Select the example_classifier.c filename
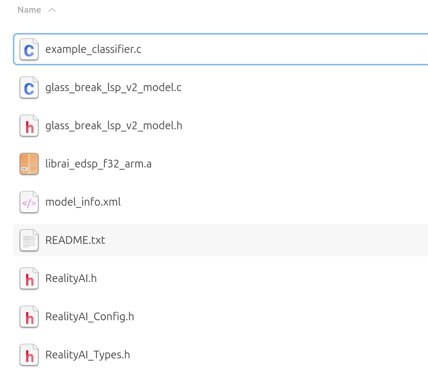Image resolution: width=428 pixels, height=383 pixels. tap(93, 50)
